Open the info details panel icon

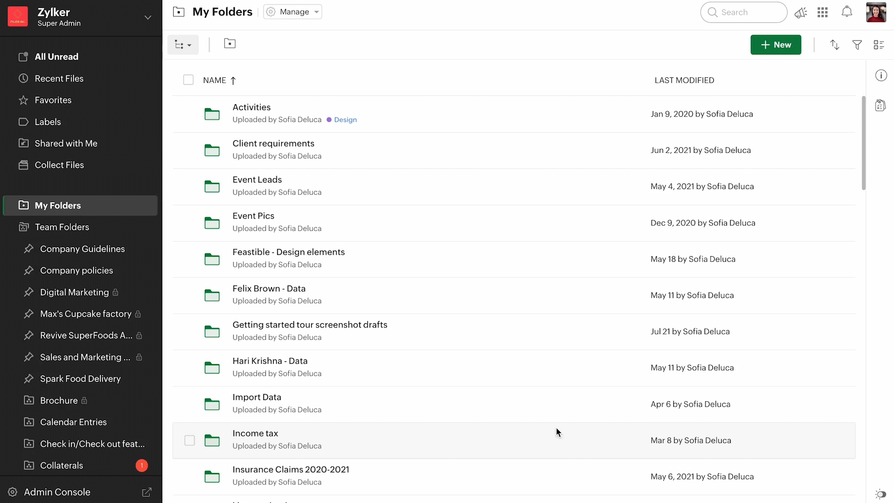(x=881, y=75)
